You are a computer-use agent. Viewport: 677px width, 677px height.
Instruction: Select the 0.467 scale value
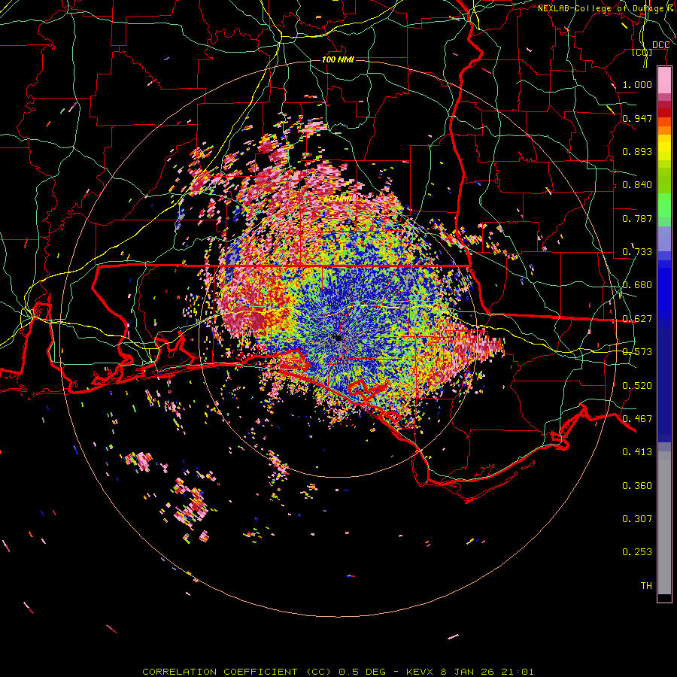click(x=637, y=419)
